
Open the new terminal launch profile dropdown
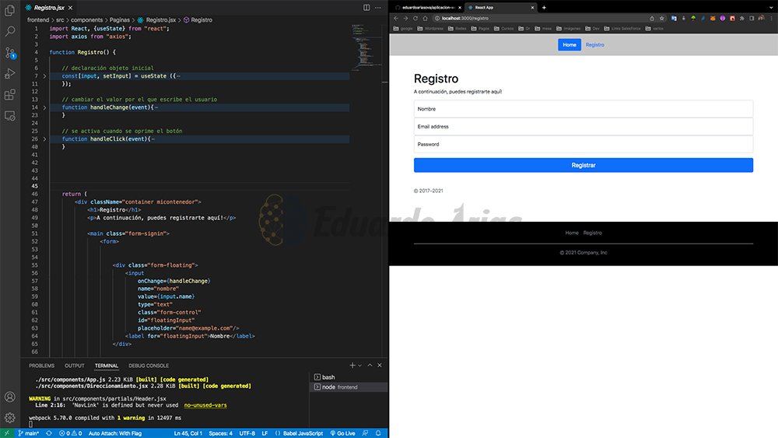[359, 366]
